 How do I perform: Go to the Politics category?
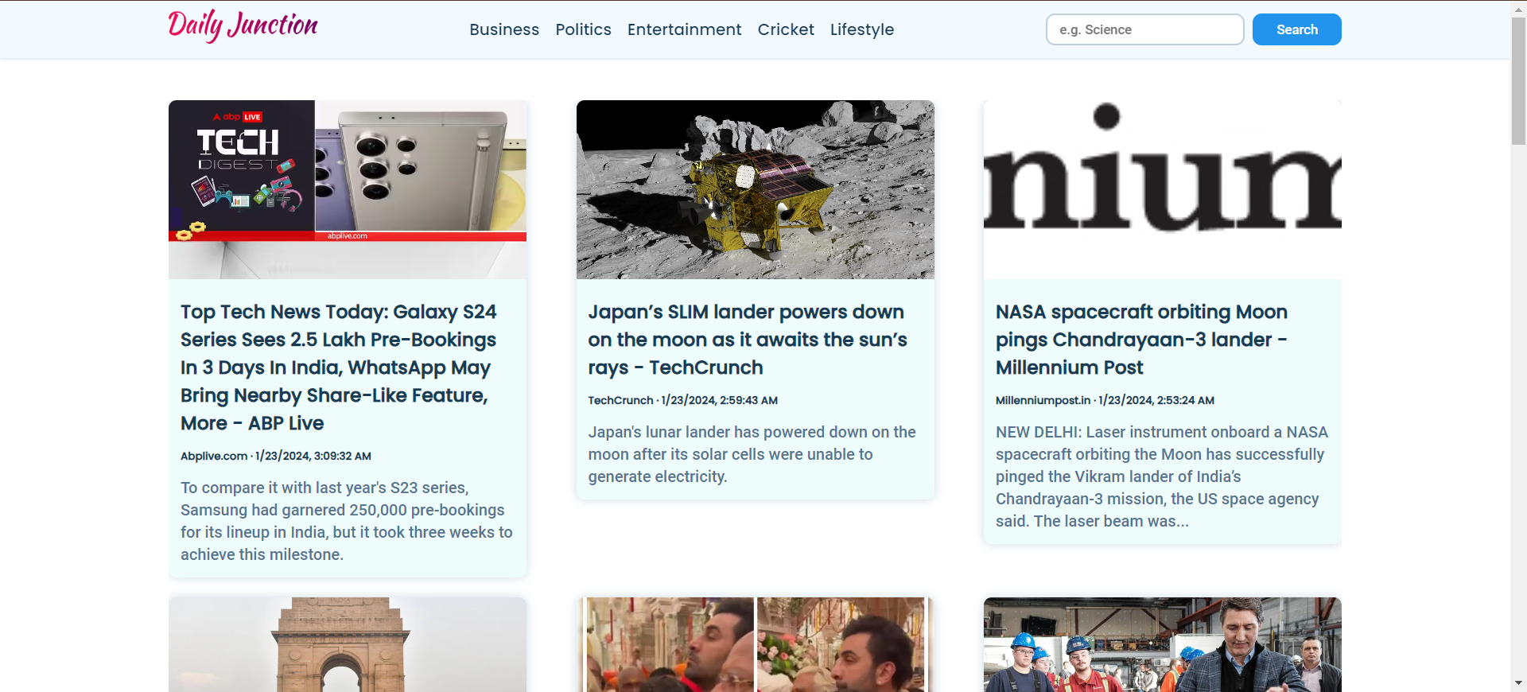coord(583,29)
